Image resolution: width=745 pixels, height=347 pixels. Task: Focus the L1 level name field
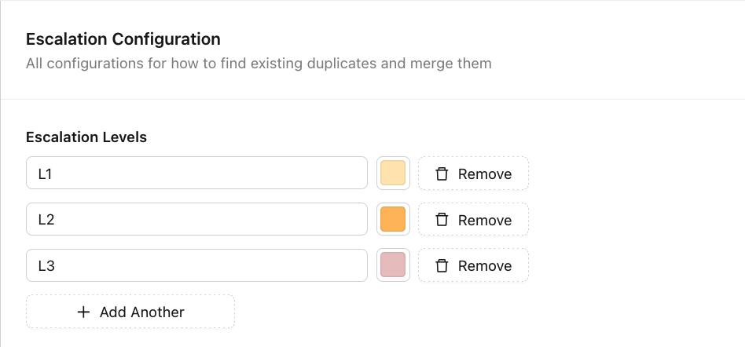point(196,173)
